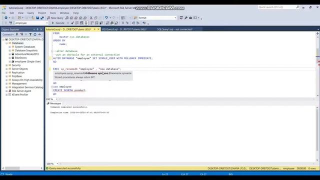The height and width of the screenshot is (180, 320).
Task: Open the Query menu
Action: pos(30,13)
